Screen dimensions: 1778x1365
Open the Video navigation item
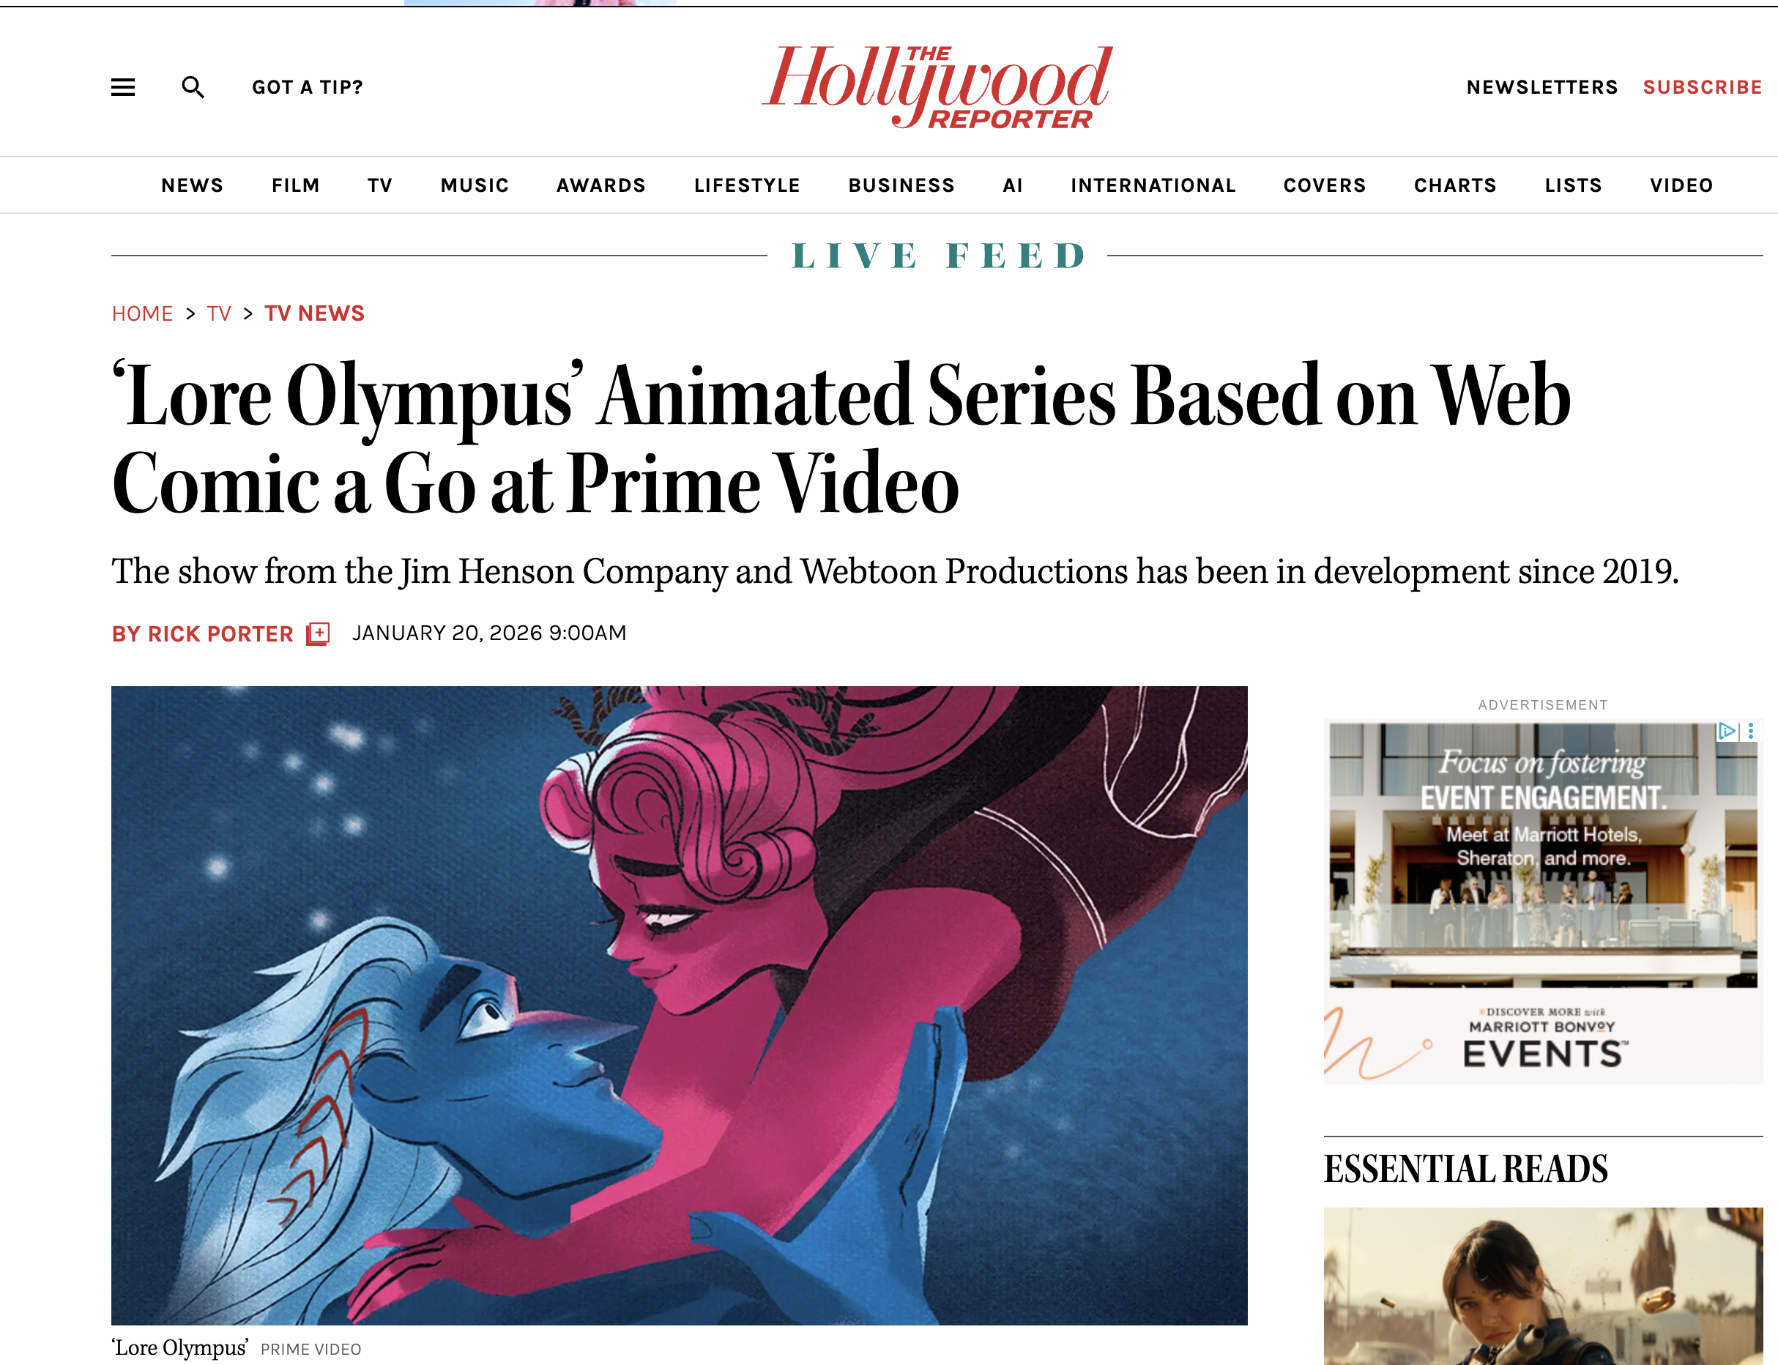pos(1681,185)
